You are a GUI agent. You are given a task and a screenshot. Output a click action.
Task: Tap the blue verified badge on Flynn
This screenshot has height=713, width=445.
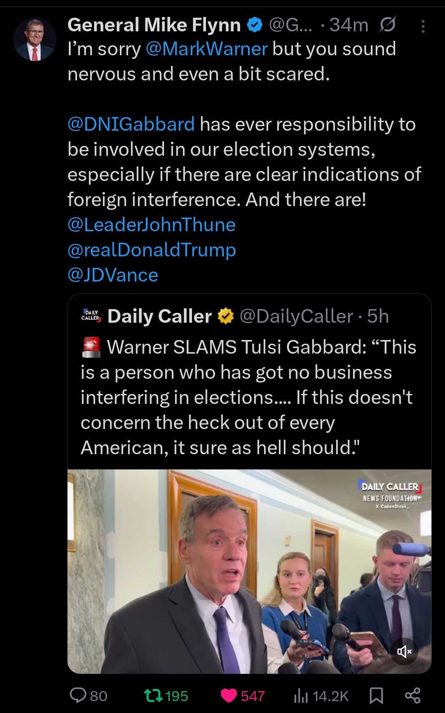[255, 25]
